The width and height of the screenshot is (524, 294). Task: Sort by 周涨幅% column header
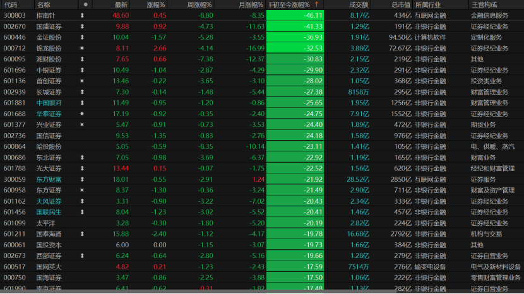click(x=199, y=4)
